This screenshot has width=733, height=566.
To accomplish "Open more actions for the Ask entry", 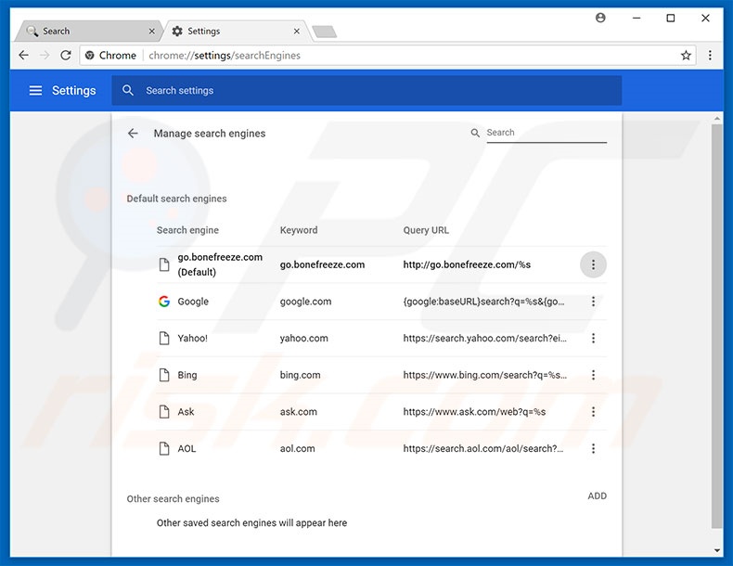I will pyautogui.click(x=593, y=412).
